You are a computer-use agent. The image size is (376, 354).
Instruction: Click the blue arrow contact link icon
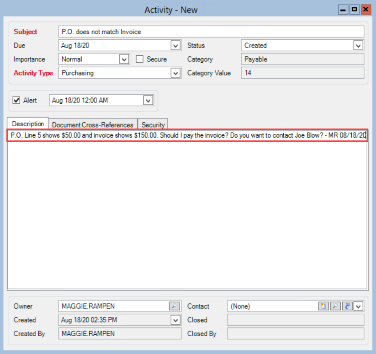pos(347,306)
